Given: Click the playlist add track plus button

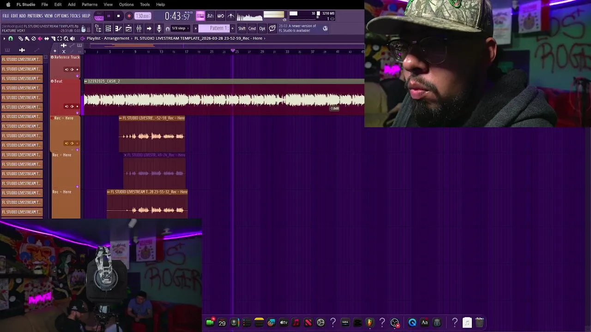Looking at the screenshot, I should [55, 51].
